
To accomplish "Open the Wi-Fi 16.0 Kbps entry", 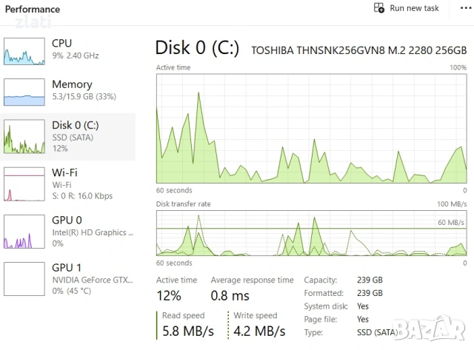I will pyautogui.click(x=81, y=184).
